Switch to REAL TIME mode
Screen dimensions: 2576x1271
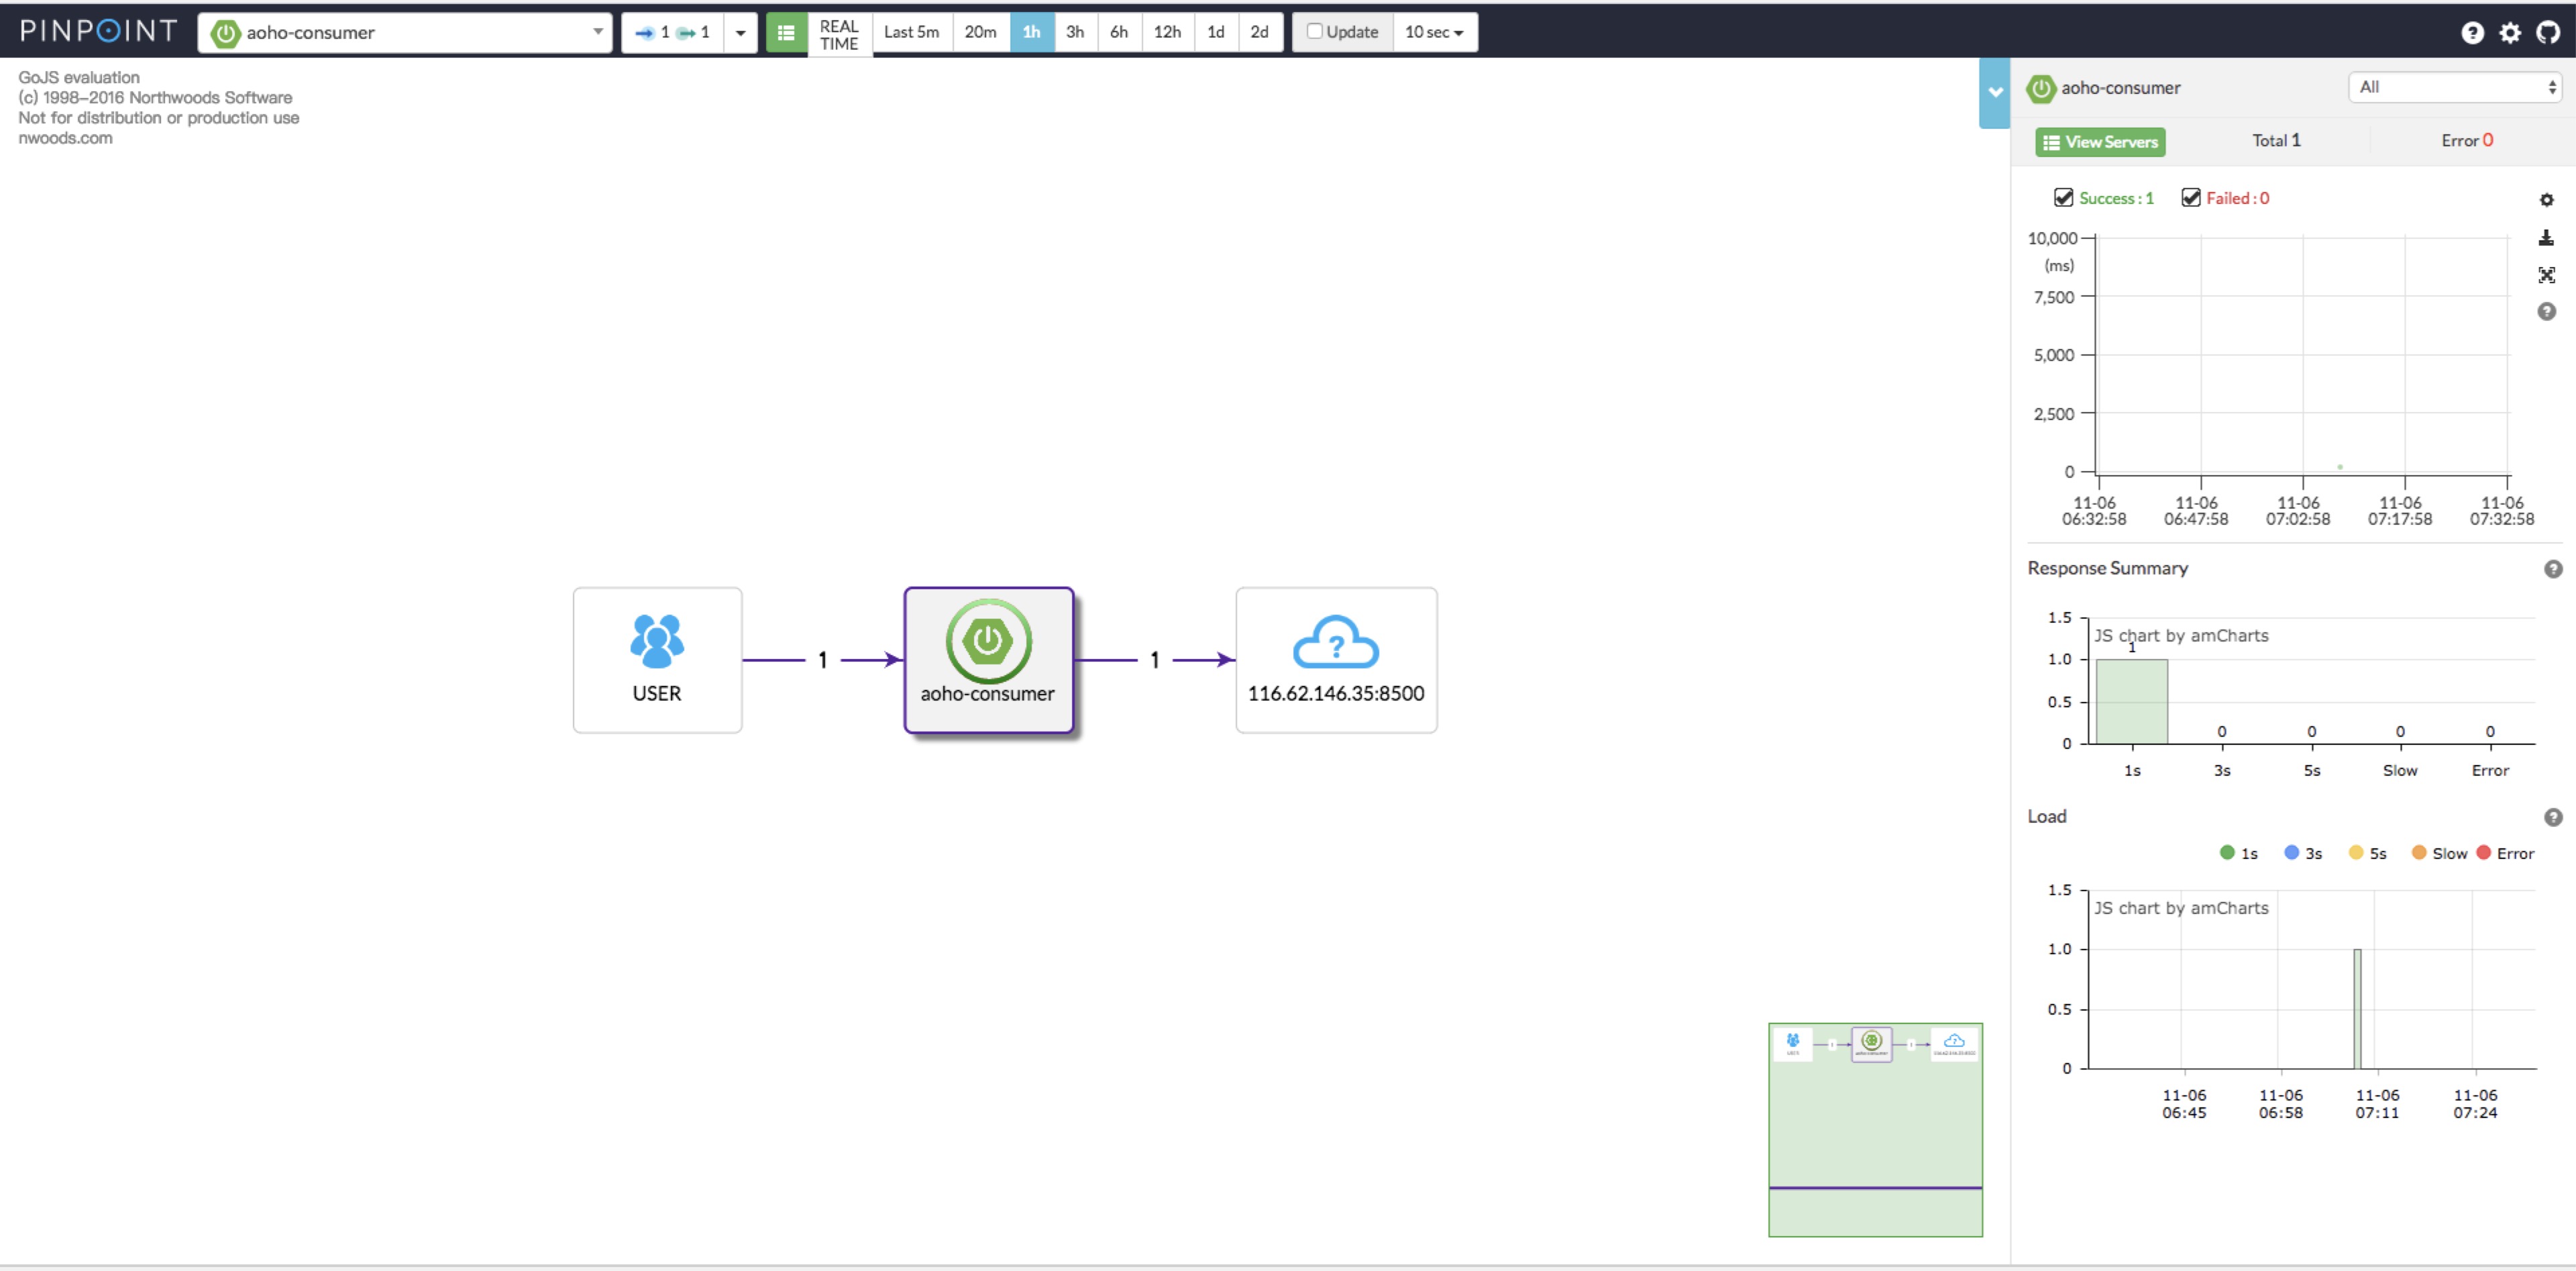(839, 34)
